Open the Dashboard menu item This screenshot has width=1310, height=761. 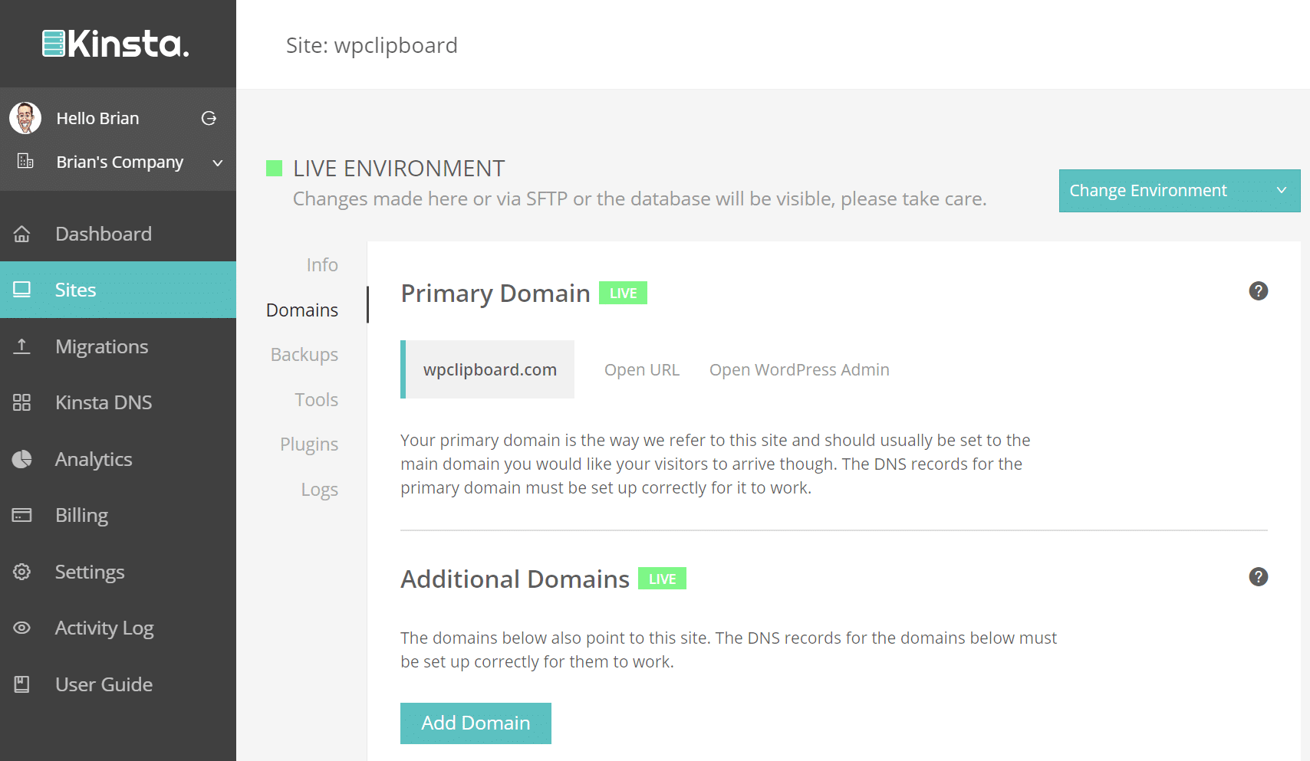pos(118,234)
